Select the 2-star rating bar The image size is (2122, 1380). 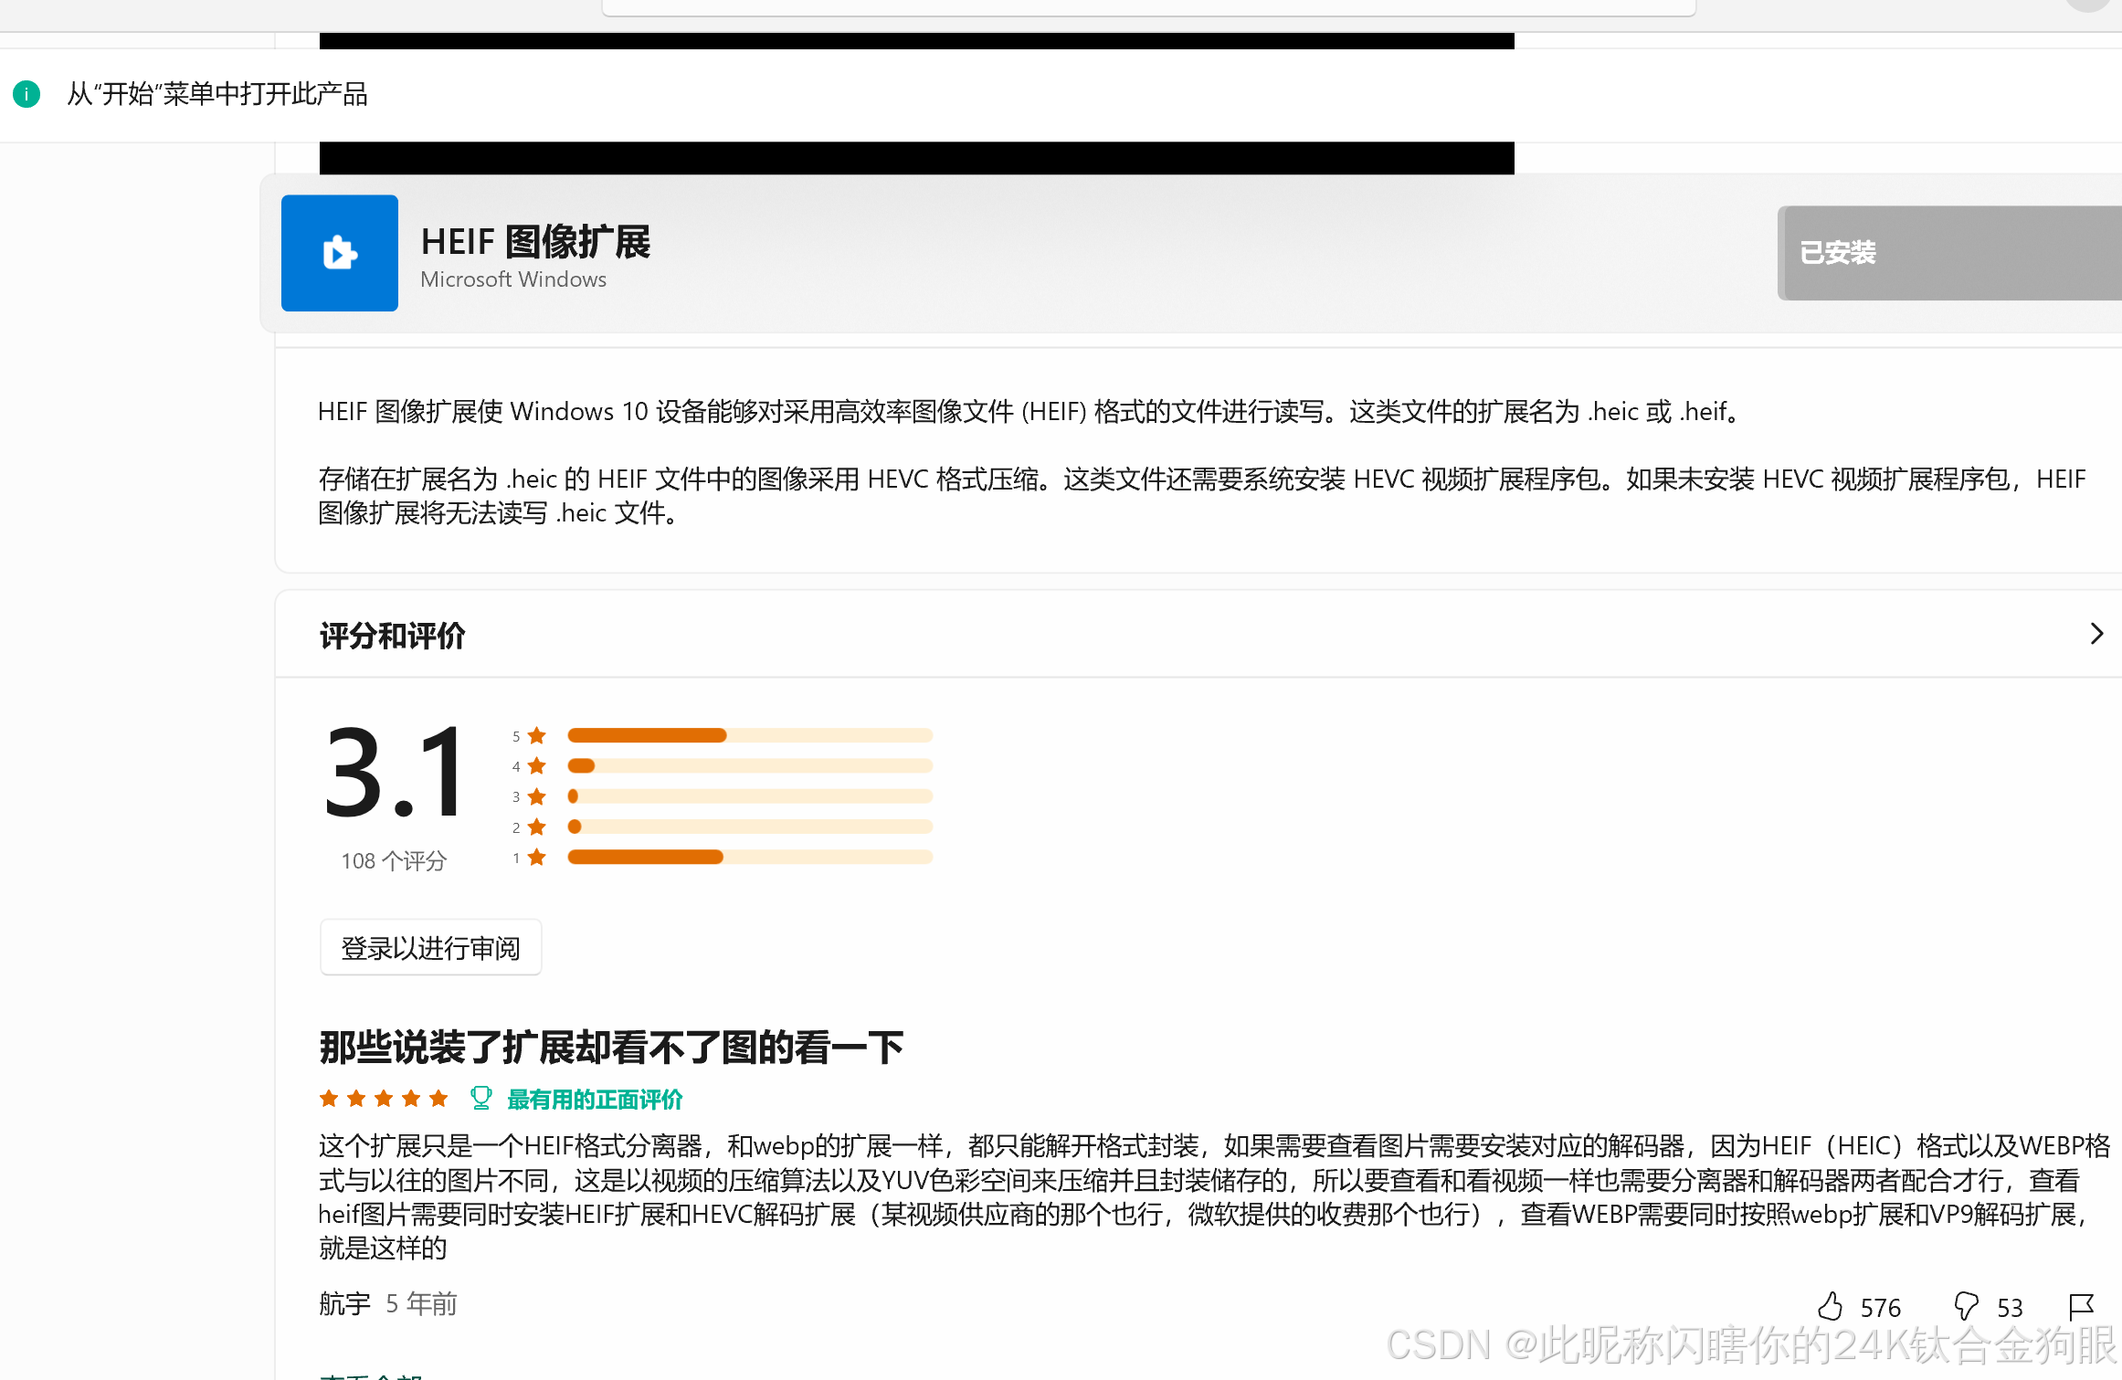[x=749, y=827]
